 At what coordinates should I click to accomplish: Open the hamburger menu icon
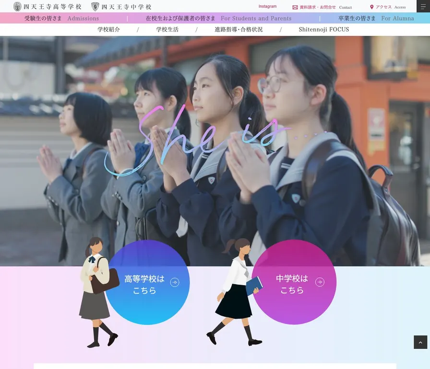pyautogui.click(x=423, y=6)
